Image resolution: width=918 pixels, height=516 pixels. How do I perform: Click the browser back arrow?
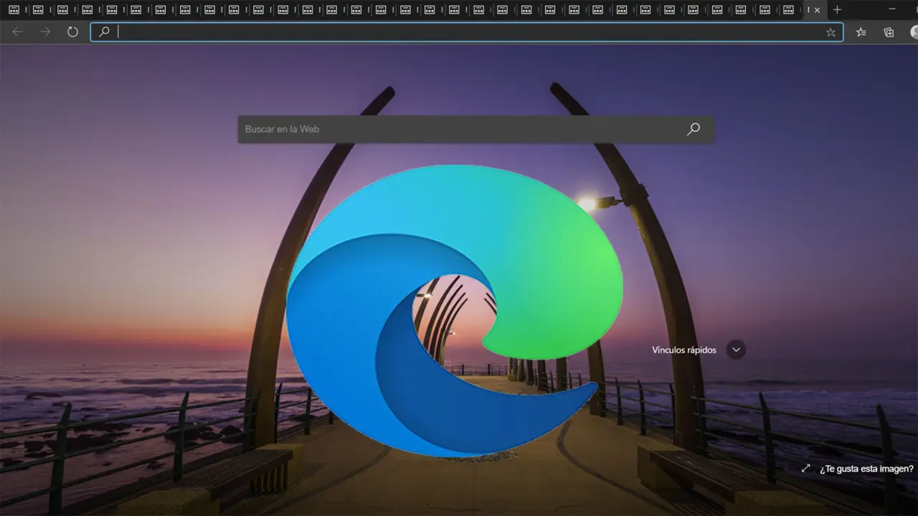pos(18,32)
